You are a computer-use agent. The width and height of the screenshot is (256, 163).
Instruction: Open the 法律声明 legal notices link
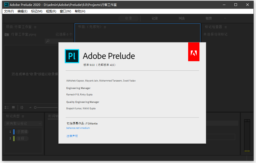point(72,136)
